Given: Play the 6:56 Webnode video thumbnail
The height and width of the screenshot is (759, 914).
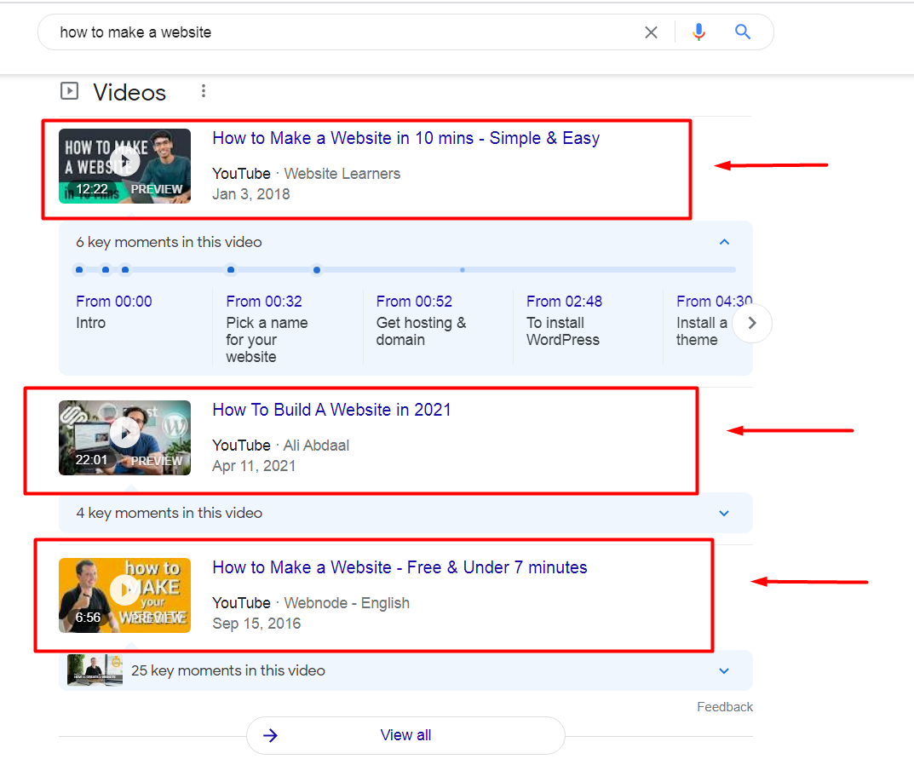Looking at the screenshot, I should click(x=124, y=595).
